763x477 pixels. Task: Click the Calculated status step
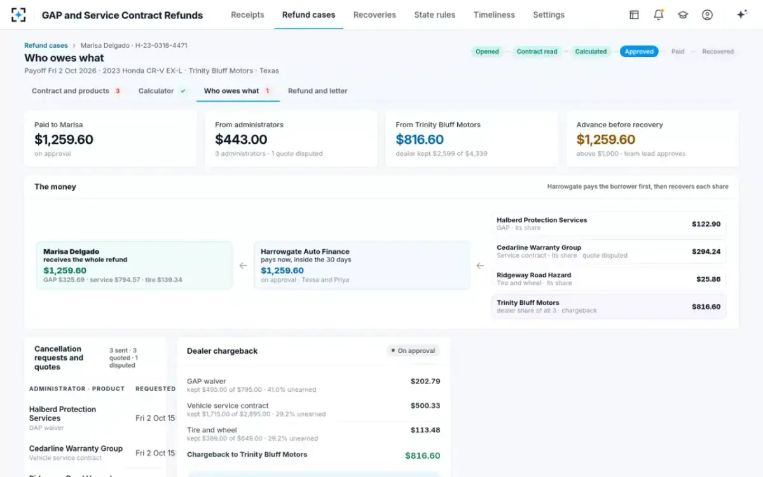click(x=591, y=52)
